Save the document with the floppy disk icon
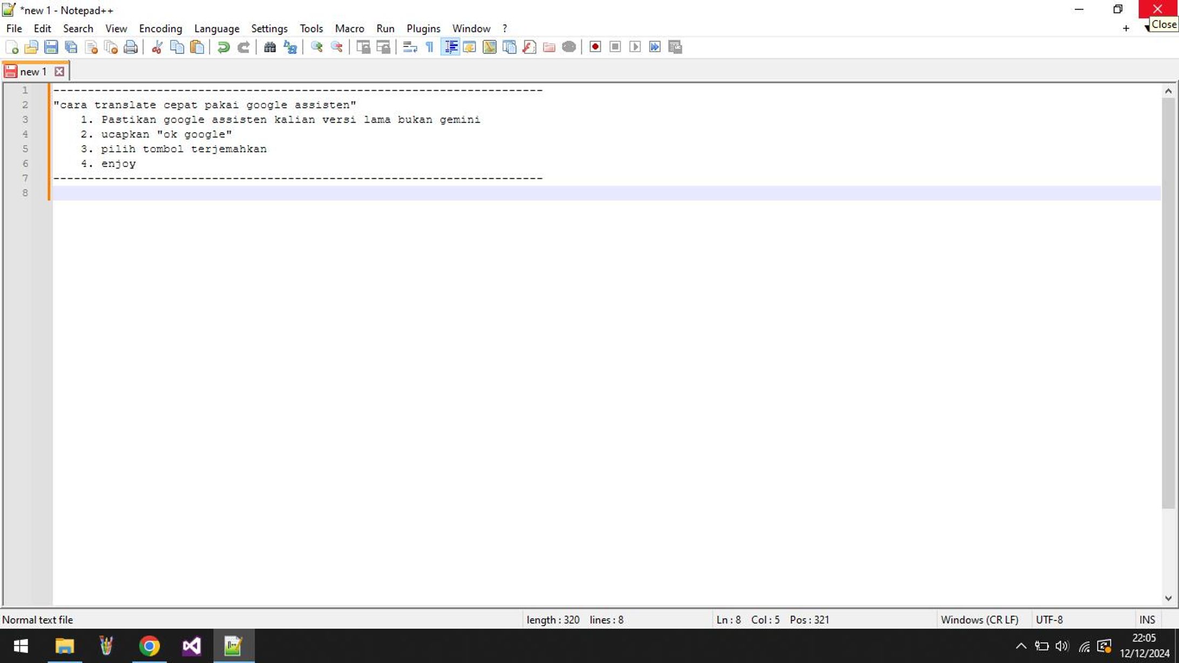Image resolution: width=1179 pixels, height=663 pixels. 51,48
